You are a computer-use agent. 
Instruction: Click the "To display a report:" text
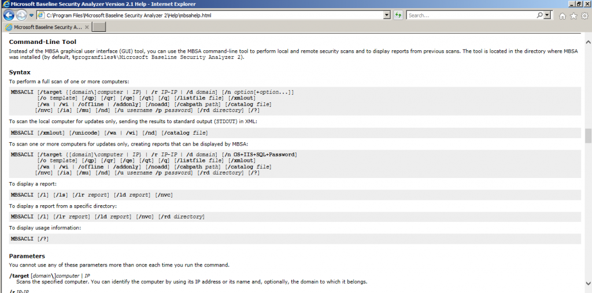[33, 184]
